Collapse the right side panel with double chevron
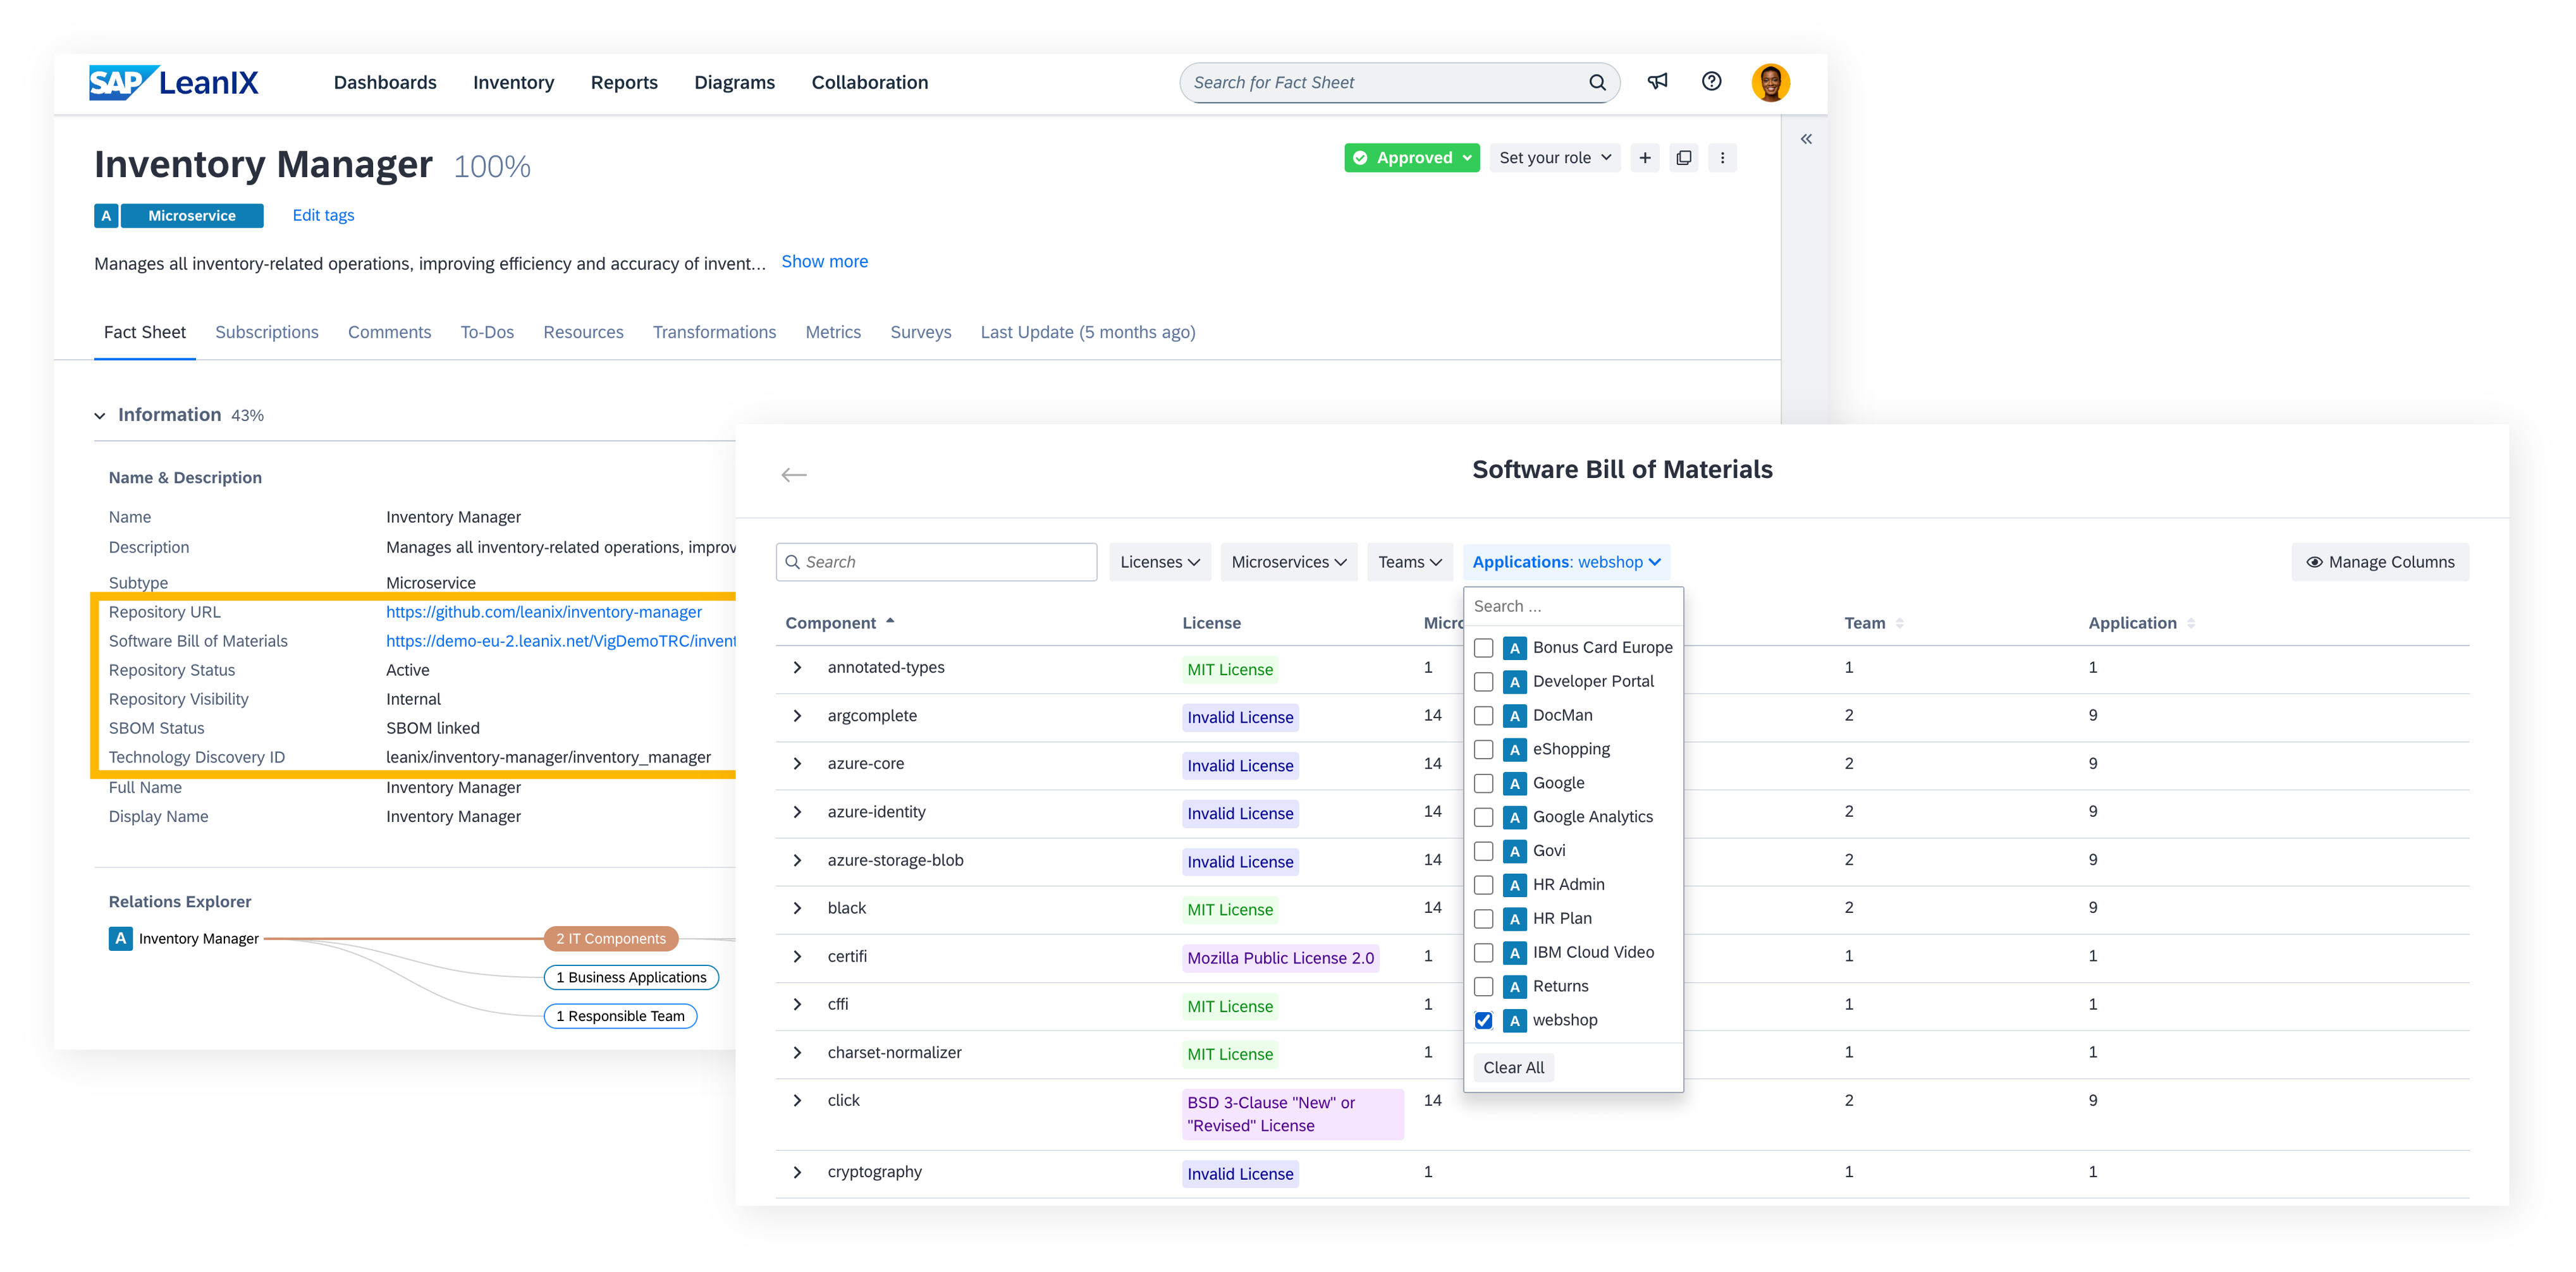Viewport: 2576px width, 1272px height. click(1806, 139)
